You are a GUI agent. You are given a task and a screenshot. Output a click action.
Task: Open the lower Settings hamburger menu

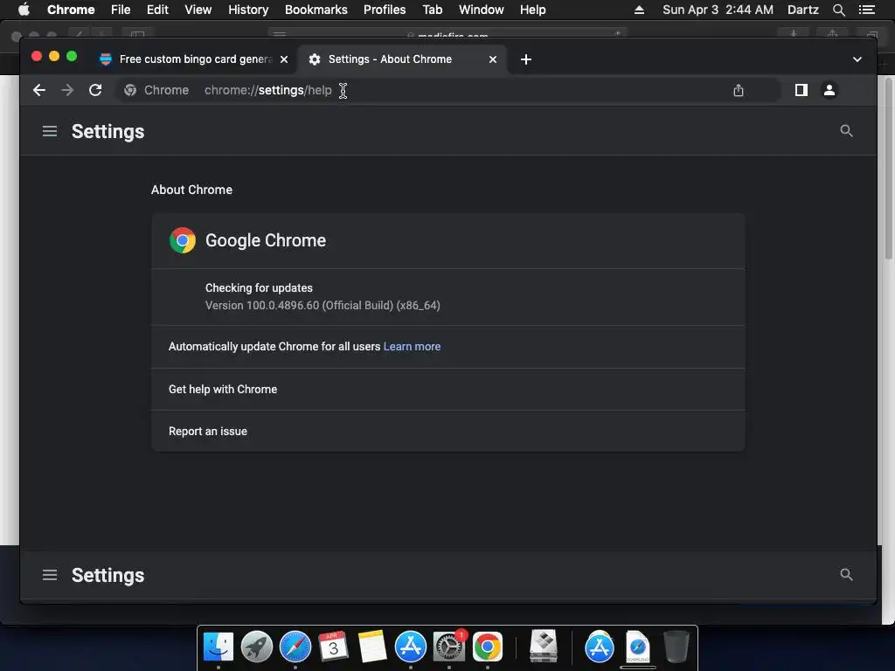(x=50, y=575)
